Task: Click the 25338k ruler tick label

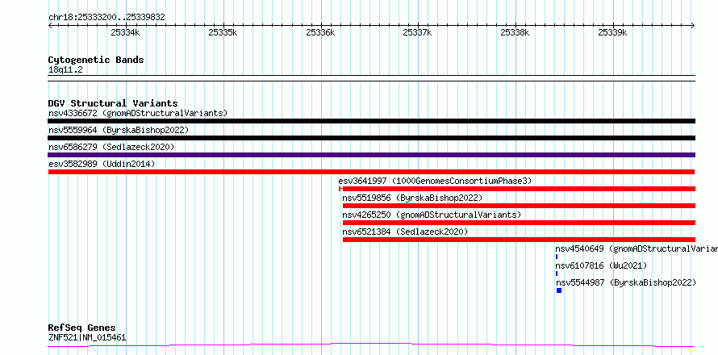Action: 516,32
